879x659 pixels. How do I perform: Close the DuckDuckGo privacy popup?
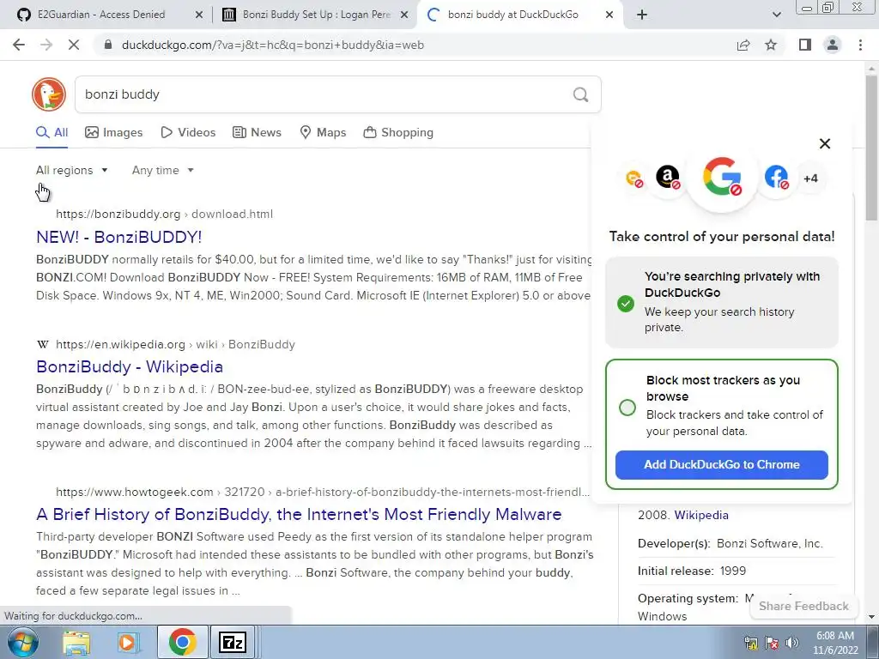[x=825, y=143]
